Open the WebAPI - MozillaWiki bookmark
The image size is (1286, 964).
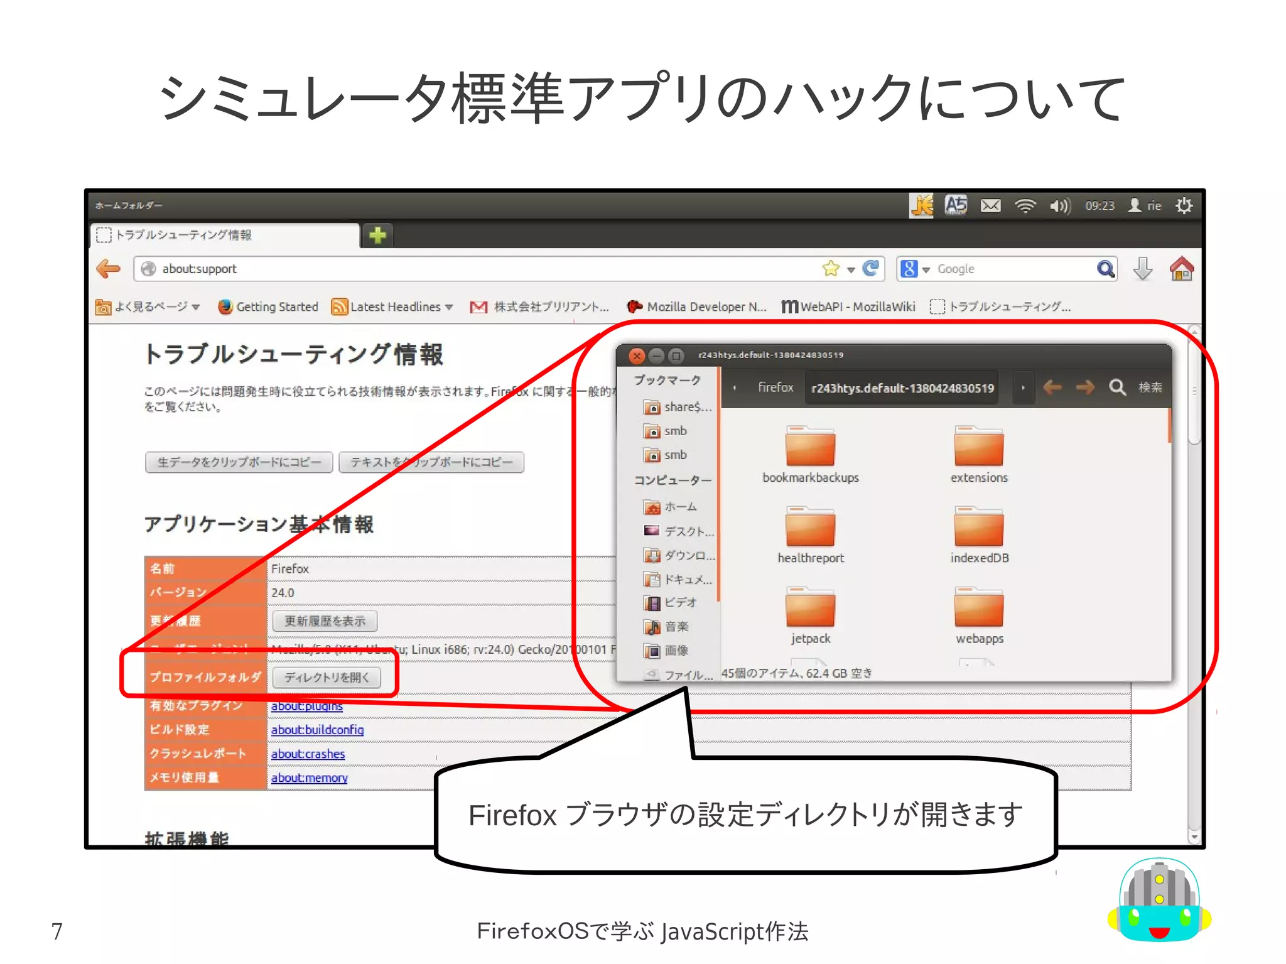[x=848, y=306]
